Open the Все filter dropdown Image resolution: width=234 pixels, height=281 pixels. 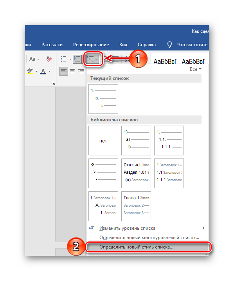pyautogui.click(x=196, y=69)
